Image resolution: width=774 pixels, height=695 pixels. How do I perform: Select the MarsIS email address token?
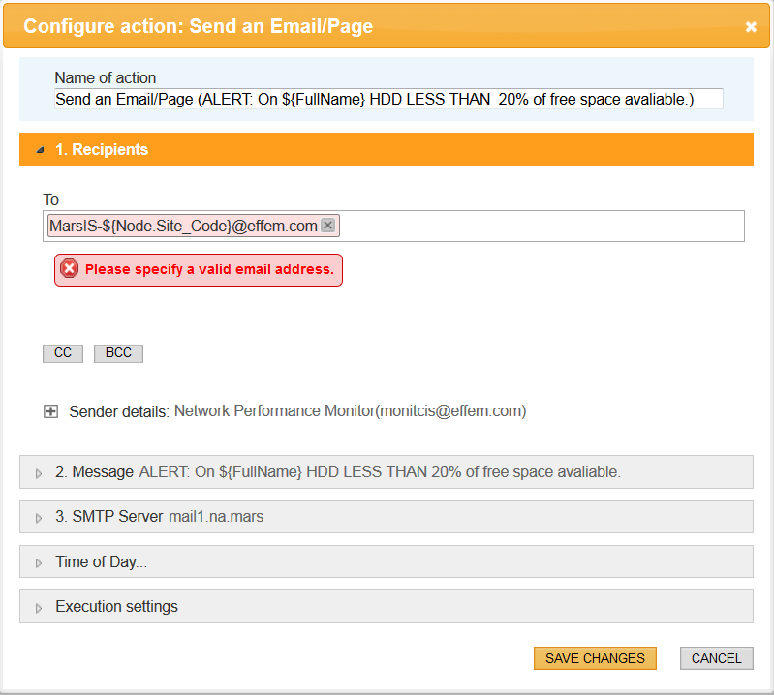183,226
